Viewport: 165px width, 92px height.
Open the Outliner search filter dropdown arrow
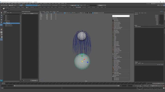pos(20,14)
